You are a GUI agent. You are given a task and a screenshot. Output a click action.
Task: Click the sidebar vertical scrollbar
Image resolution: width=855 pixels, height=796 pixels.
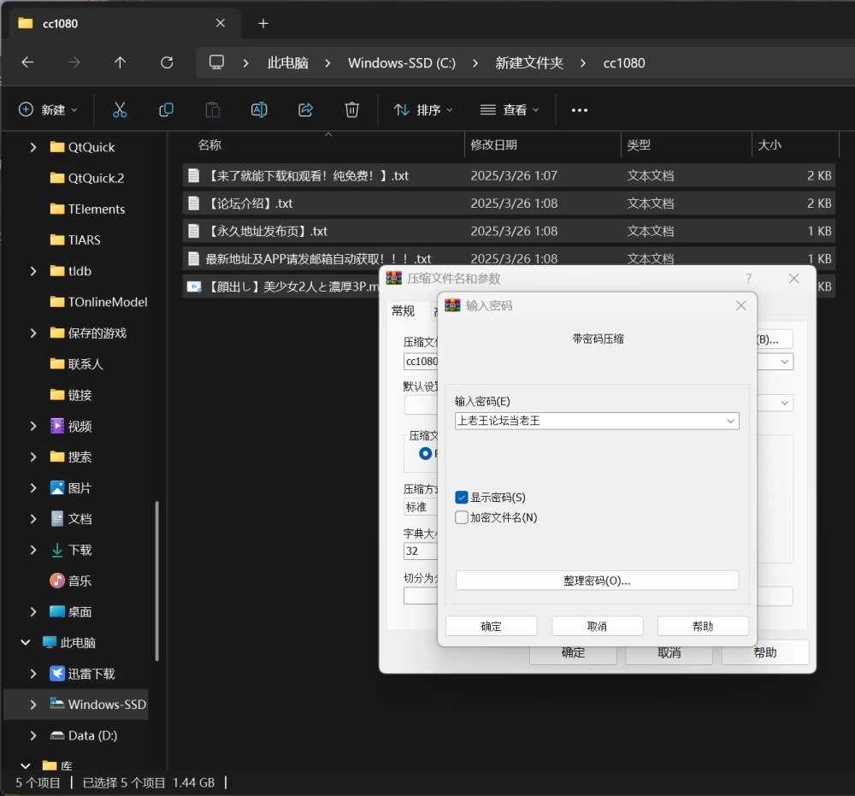click(157, 581)
